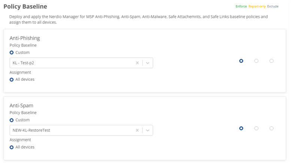Expand the Anti-Spam policy dropdown arrow
Image resolution: width=294 pixels, height=163 pixels.
pyautogui.click(x=148, y=130)
